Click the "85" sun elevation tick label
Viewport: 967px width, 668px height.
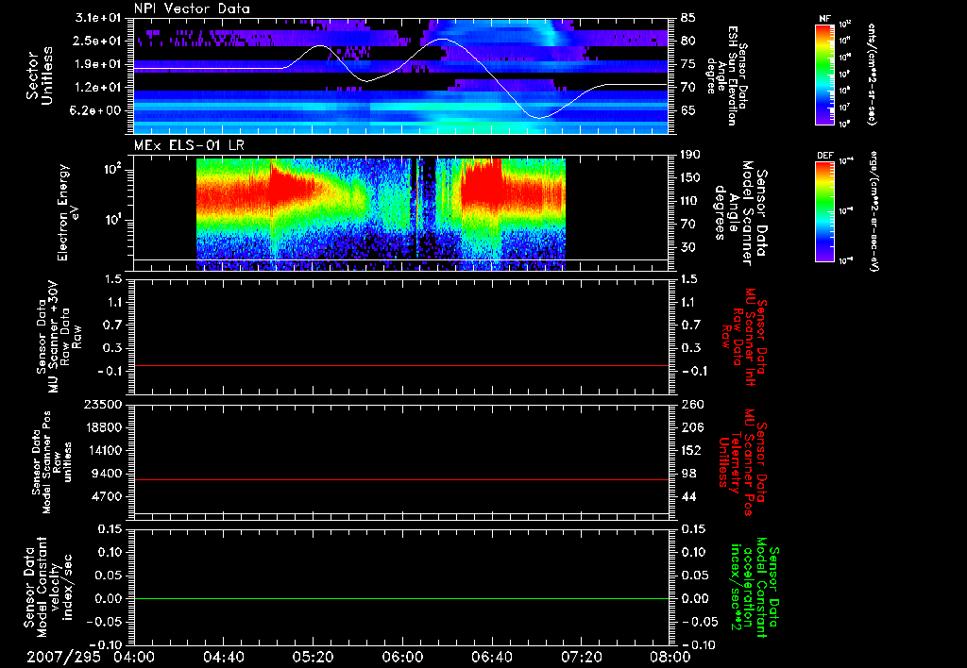pyautogui.click(x=688, y=18)
